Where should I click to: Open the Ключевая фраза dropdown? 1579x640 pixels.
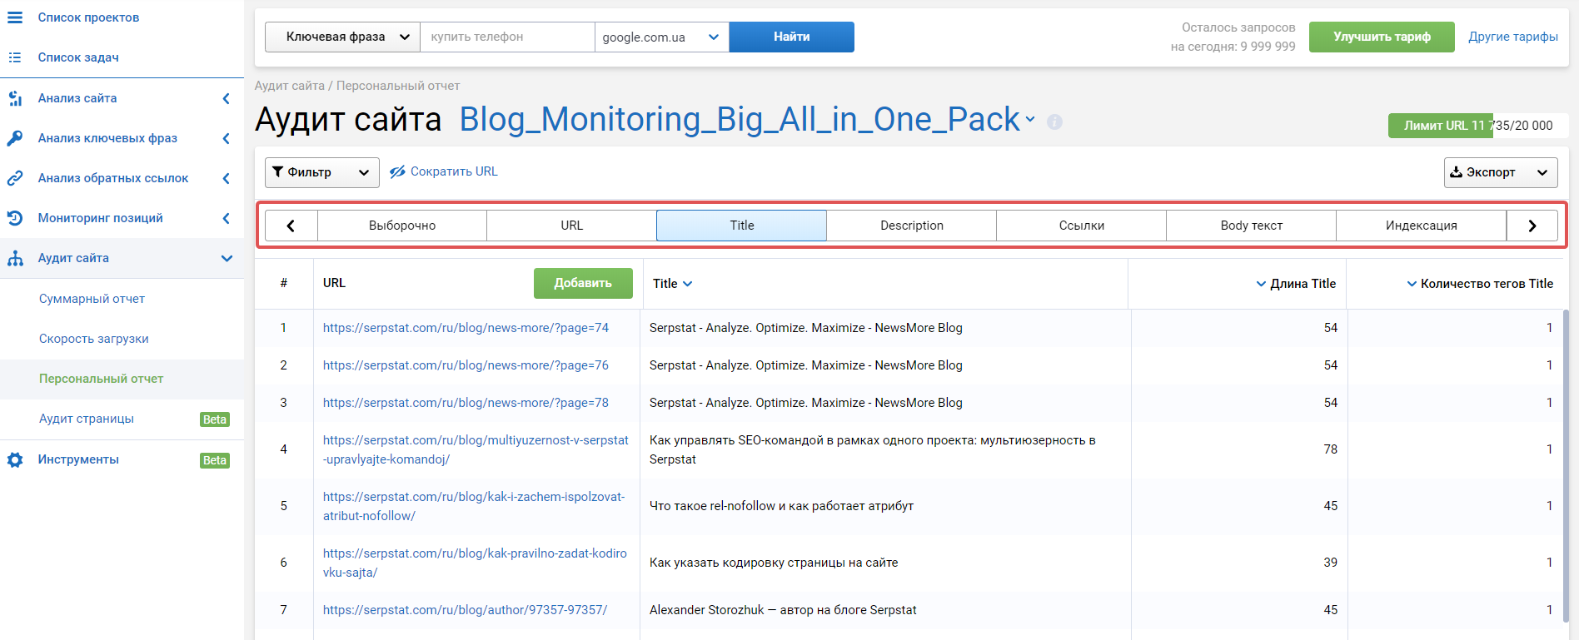pos(342,37)
